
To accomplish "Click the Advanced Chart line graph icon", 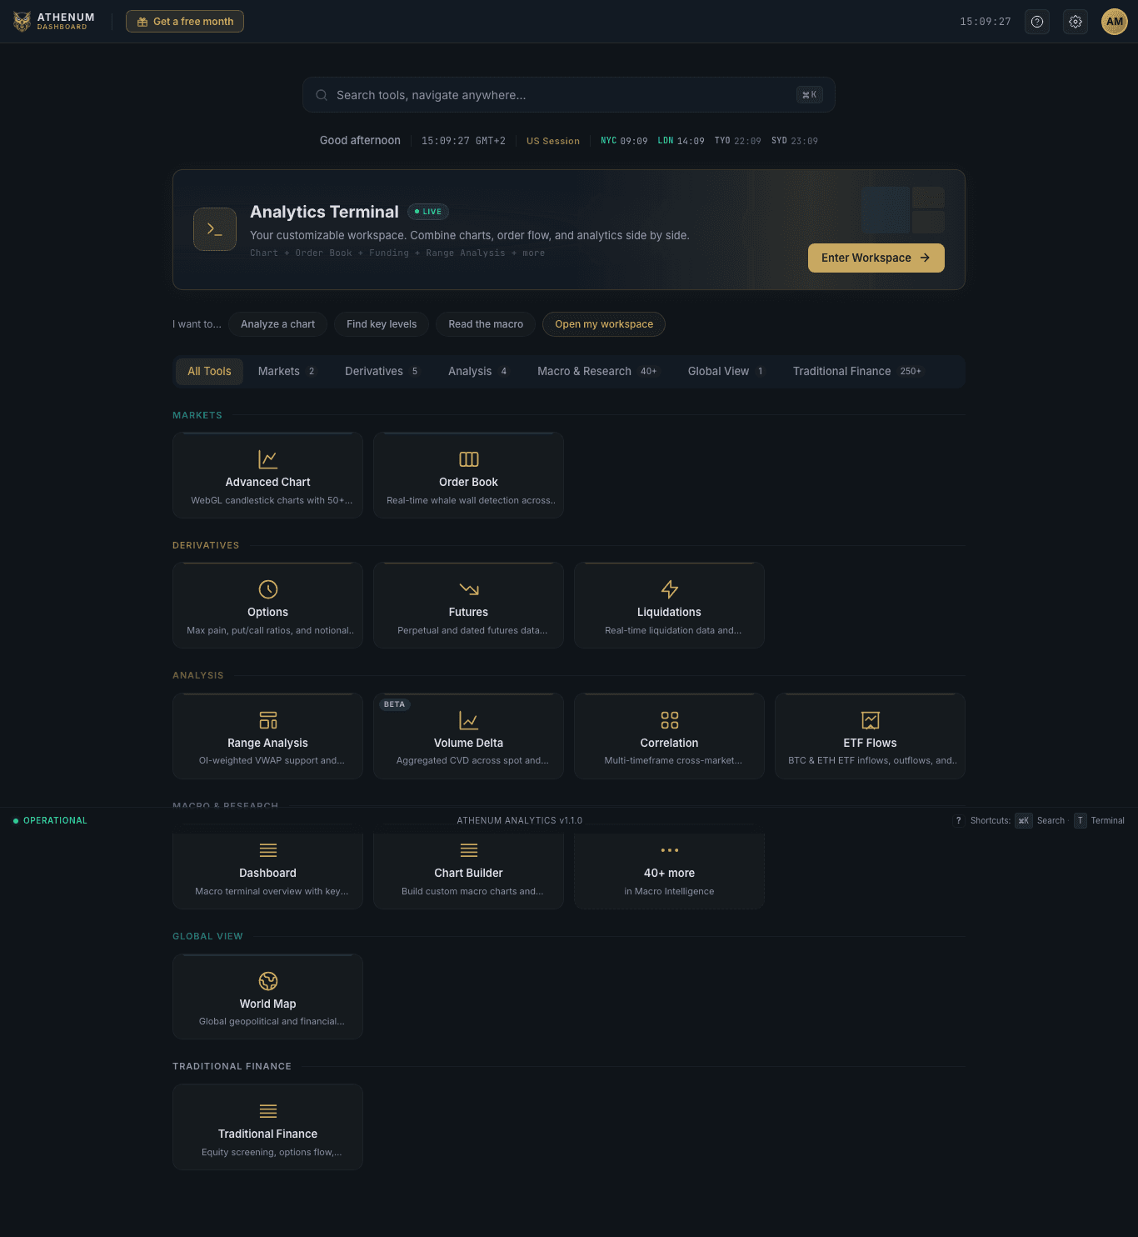I will point(268,459).
